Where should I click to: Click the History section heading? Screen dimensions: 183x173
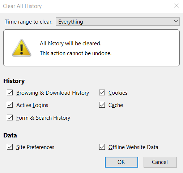click(x=14, y=81)
